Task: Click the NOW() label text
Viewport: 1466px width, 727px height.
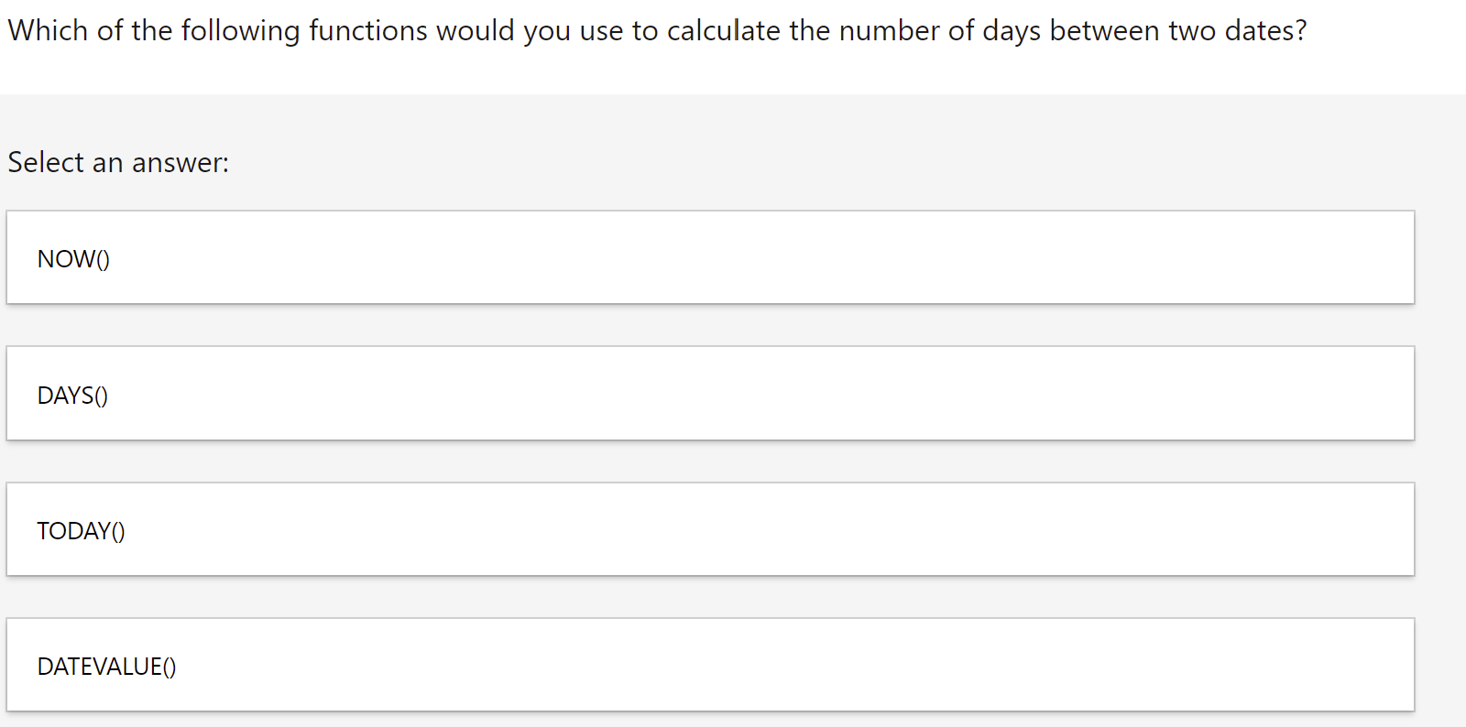Action: point(73,258)
